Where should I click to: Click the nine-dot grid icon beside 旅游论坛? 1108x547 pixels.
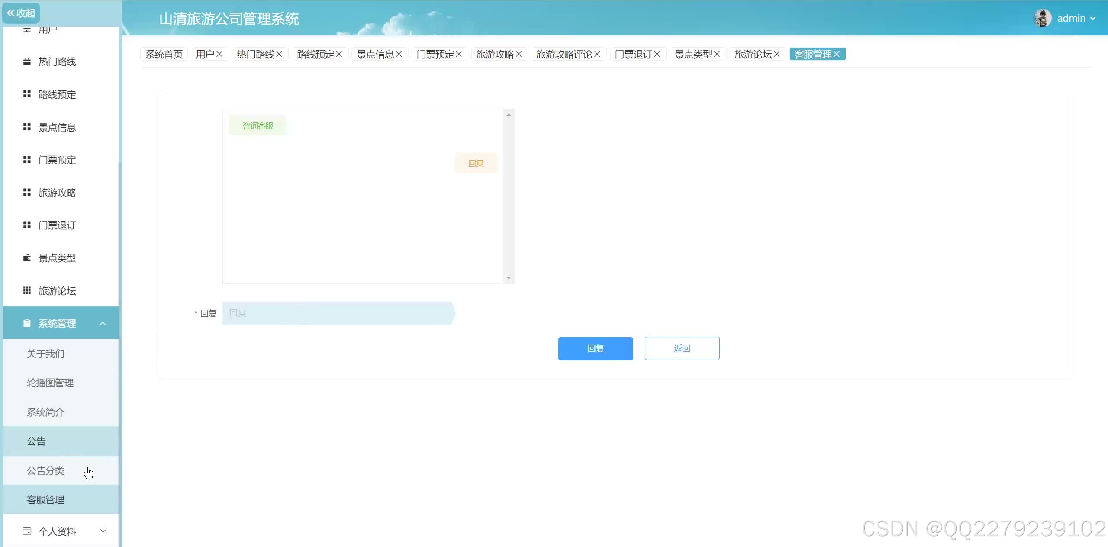[x=27, y=290]
